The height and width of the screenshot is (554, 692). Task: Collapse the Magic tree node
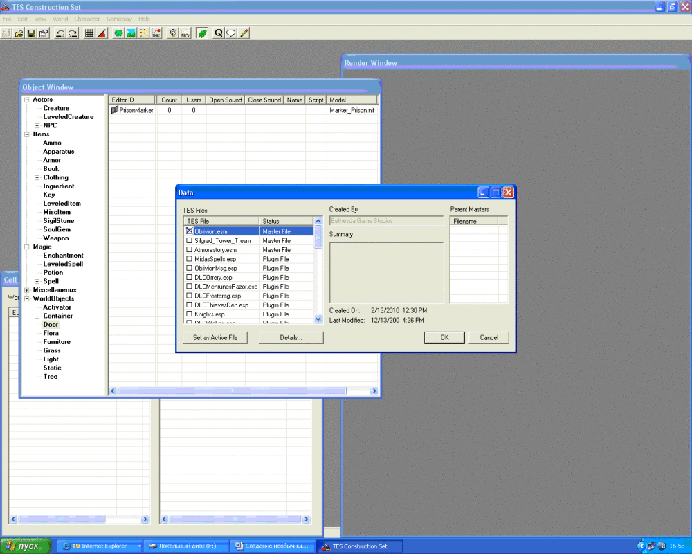click(x=27, y=247)
